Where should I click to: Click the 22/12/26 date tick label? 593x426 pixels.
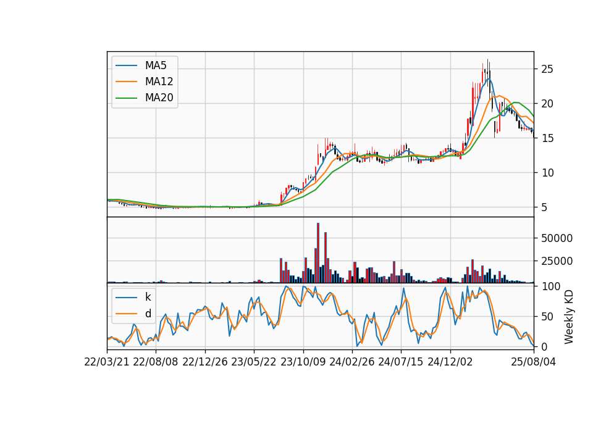[x=205, y=362]
